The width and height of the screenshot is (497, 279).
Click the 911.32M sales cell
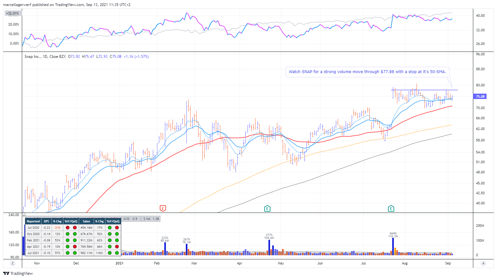click(x=86, y=240)
